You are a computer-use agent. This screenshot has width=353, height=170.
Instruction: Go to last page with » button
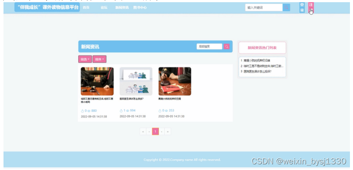click(x=168, y=132)
